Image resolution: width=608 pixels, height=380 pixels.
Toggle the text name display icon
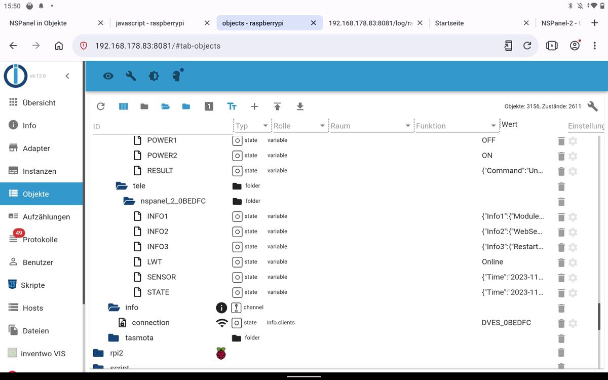coord(232,106)
